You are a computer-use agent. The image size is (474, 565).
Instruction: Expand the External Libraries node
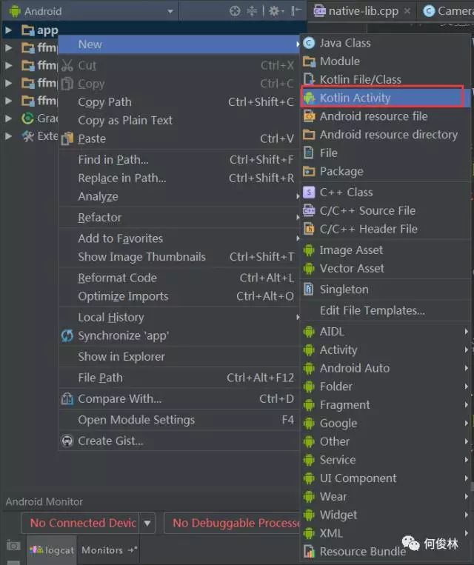click(8, 136)
